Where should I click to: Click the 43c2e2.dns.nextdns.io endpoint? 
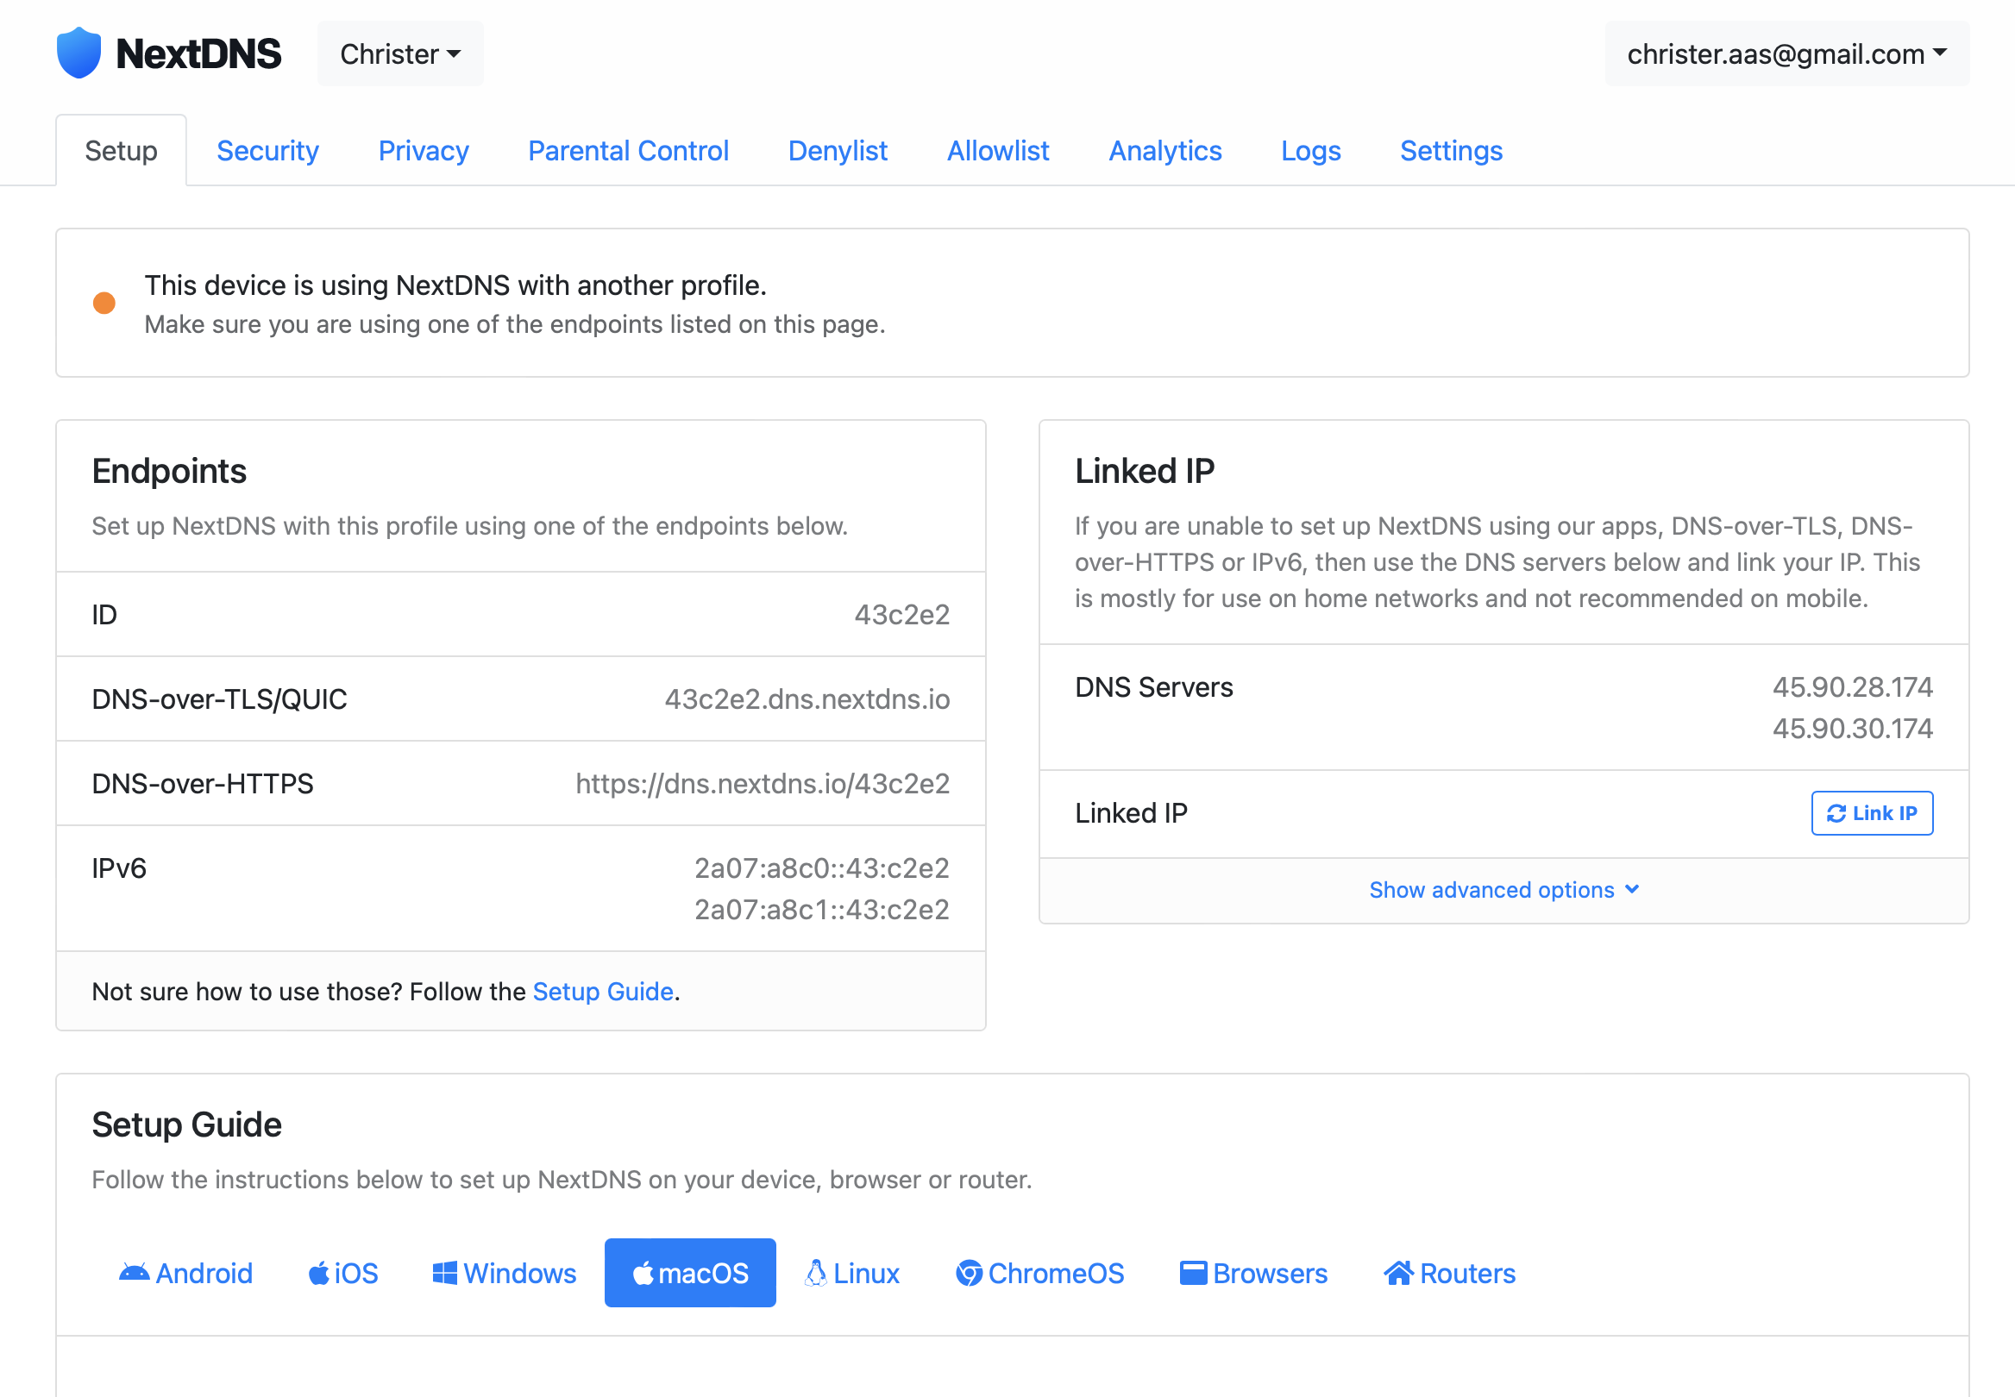(x=807, y=698)
